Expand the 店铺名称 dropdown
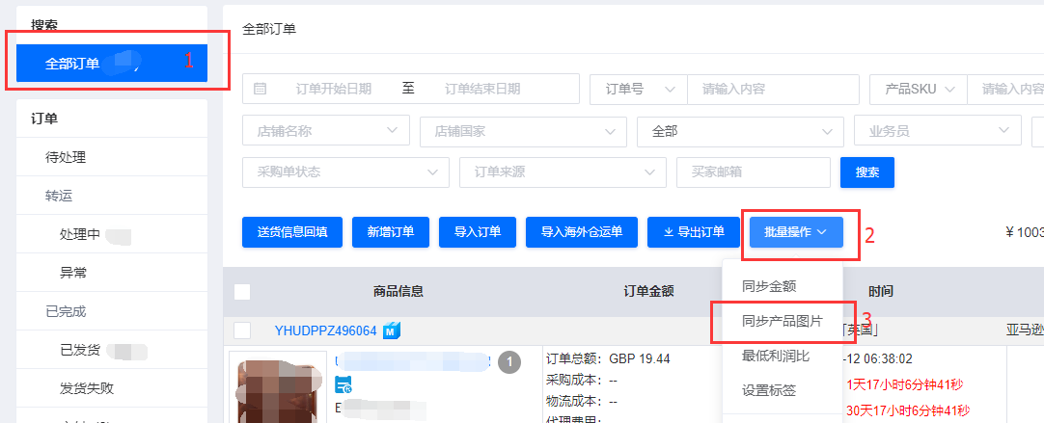The height and width of the screenshot is (423, 1044). tap(326, 131)
